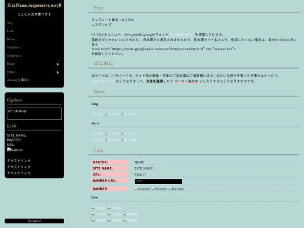This screenshot has height=228, width=304.
Task: Open the third テキストリンク in sidebar
Action: click(19, 173)
